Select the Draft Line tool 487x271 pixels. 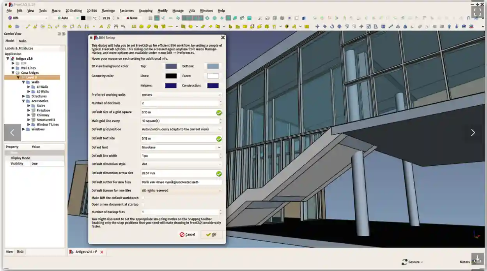tap(28, 26)
